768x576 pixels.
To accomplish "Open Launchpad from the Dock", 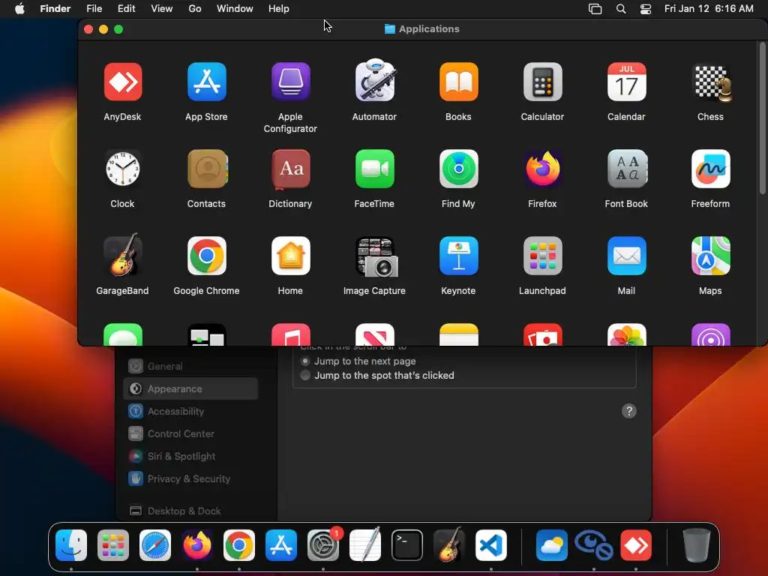I will click(x=113, y=545).
